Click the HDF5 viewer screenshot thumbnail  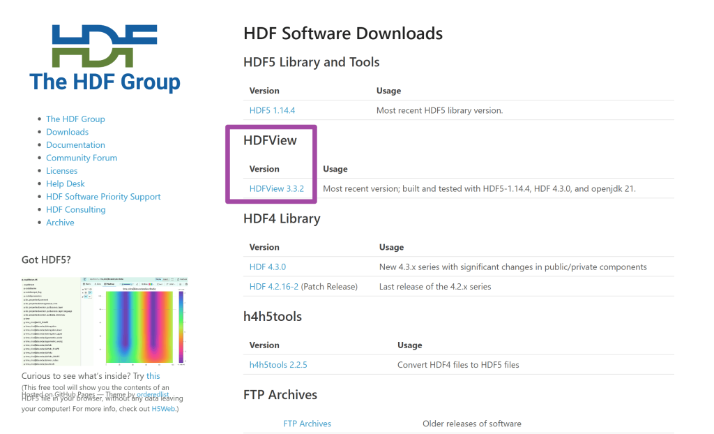(x=105, y=322)
